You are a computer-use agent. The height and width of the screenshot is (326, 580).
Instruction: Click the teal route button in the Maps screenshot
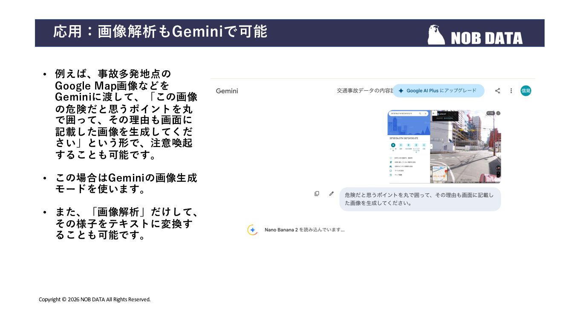pyautogui.click(x=393, y=145)
